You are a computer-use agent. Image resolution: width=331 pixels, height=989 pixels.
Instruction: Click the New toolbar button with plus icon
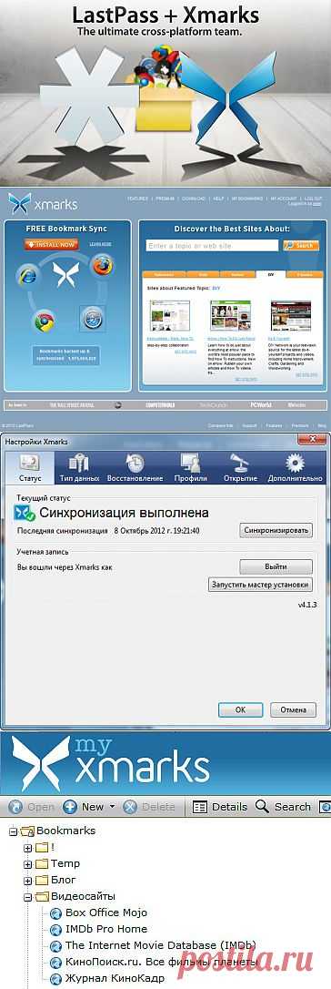(x=84, y=807)
